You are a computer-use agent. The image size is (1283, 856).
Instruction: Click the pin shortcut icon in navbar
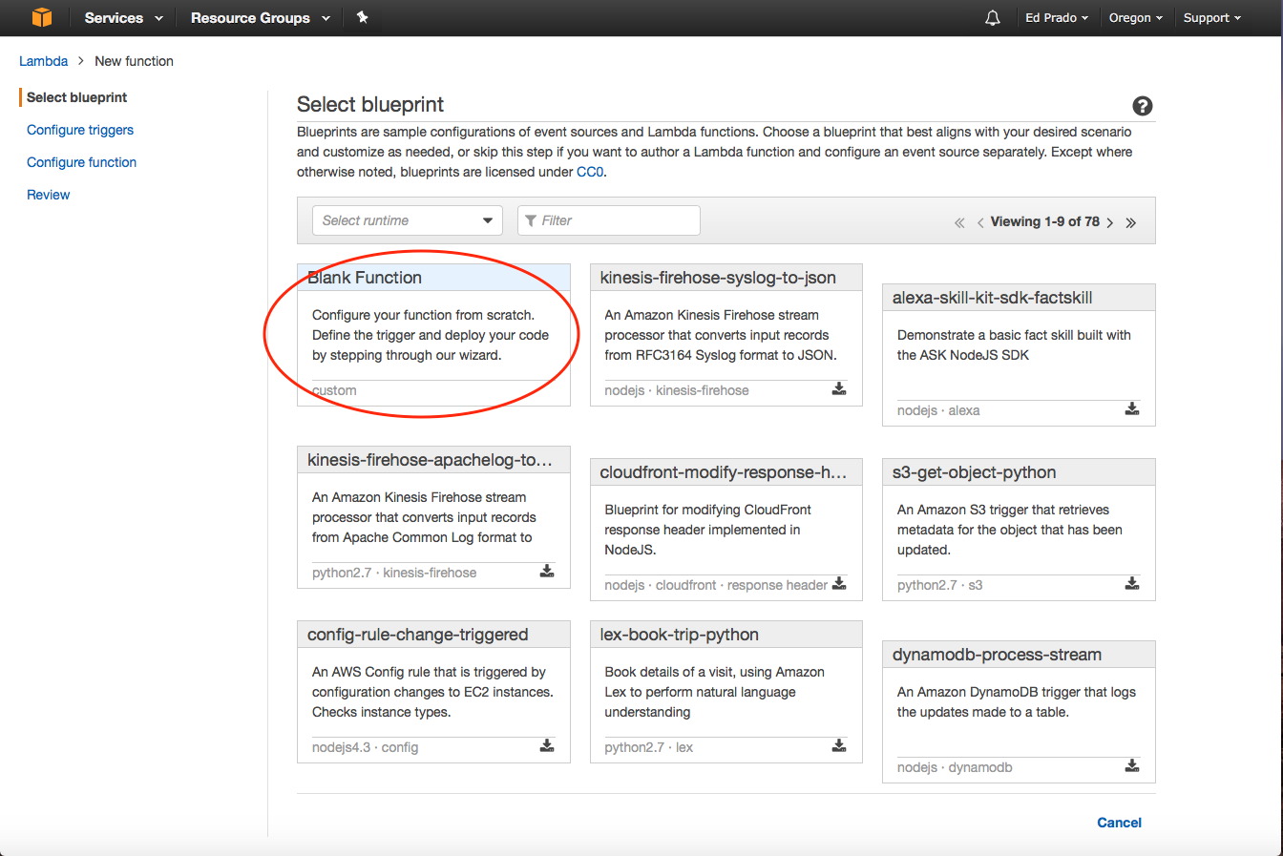point(363,17)
